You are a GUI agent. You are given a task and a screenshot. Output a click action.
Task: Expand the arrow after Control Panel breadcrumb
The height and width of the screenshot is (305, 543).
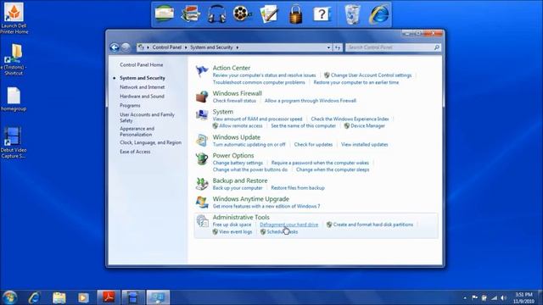pyautogui.click(x=186, y=47)
